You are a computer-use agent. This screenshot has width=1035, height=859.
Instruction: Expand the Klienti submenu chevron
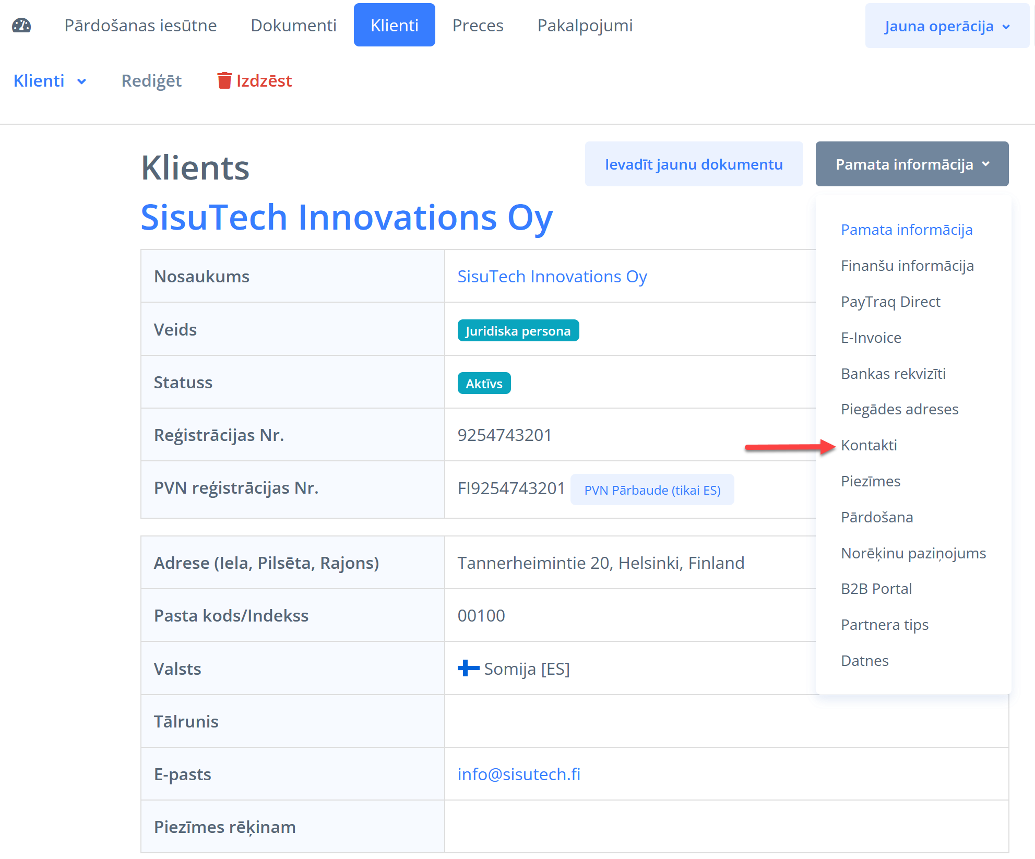pyautogui.click(x=82, y=81)
